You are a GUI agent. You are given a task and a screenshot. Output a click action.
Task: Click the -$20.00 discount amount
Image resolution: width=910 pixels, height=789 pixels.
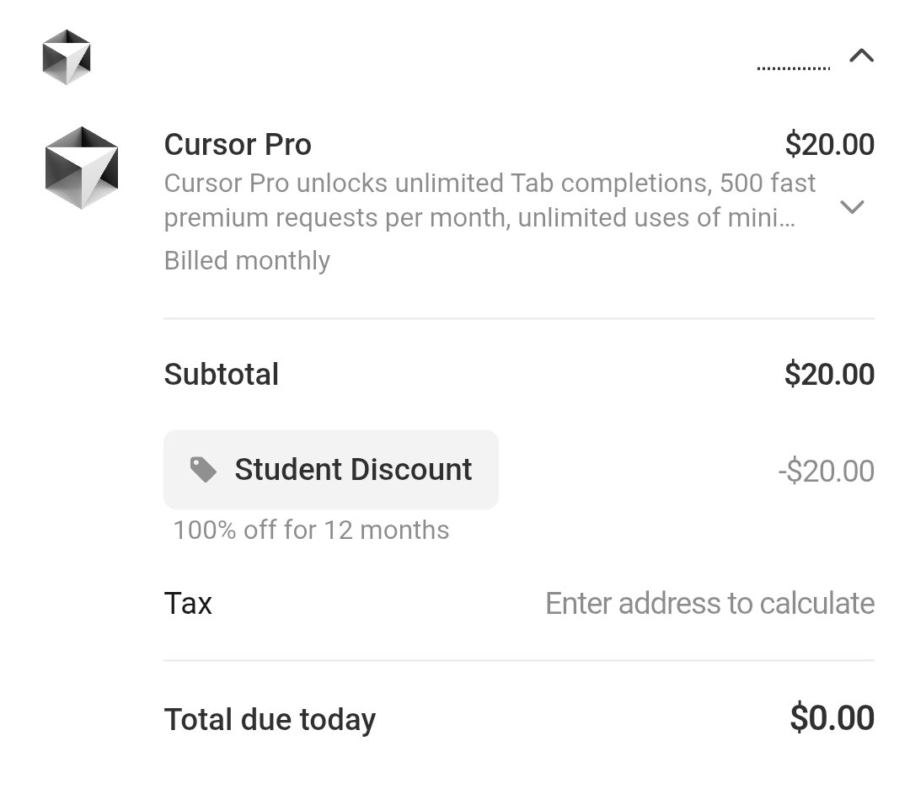click(826, 471)
